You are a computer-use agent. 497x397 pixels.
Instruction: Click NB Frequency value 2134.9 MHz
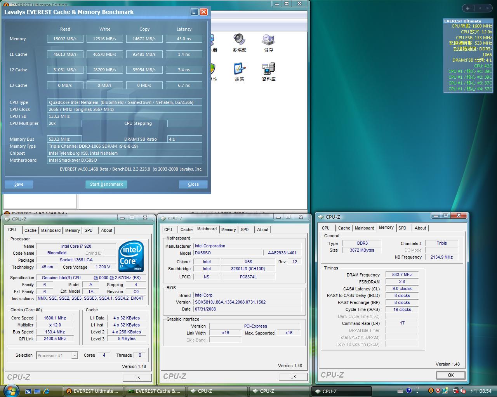coord(441,257)
